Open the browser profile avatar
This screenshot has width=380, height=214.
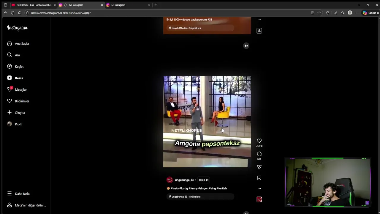point(350,13)
